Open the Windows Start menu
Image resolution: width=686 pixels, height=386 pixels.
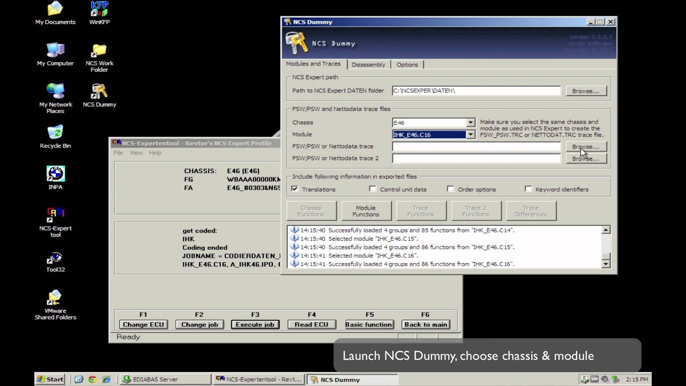pyautogui.click(x=50, y=379)
